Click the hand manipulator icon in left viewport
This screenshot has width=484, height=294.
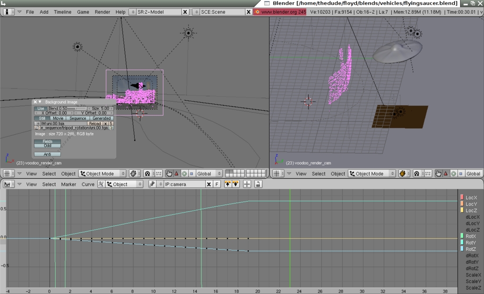click(169, 174)
